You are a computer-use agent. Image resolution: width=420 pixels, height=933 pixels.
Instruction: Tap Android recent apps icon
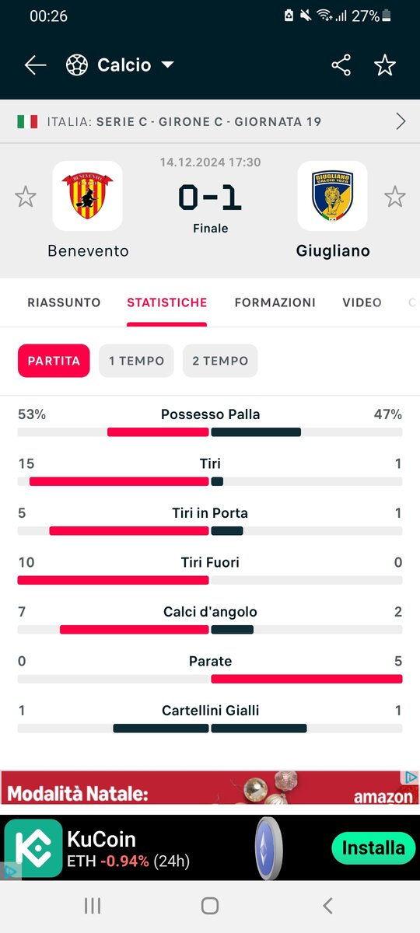[x=93, y=905]
